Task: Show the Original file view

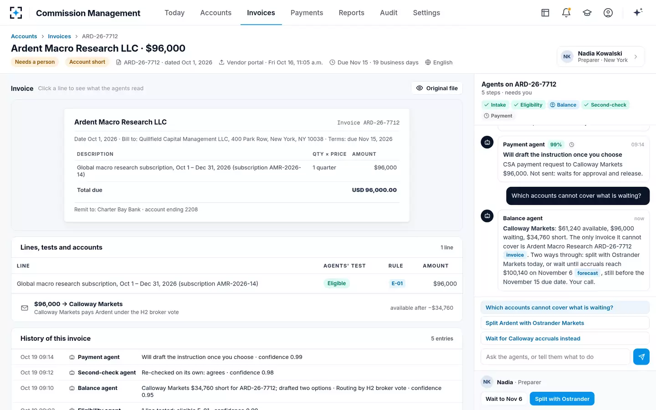Action: tap(437, 88)
